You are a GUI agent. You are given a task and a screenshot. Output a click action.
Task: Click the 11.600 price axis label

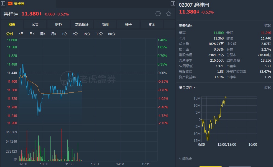[12, 40]
